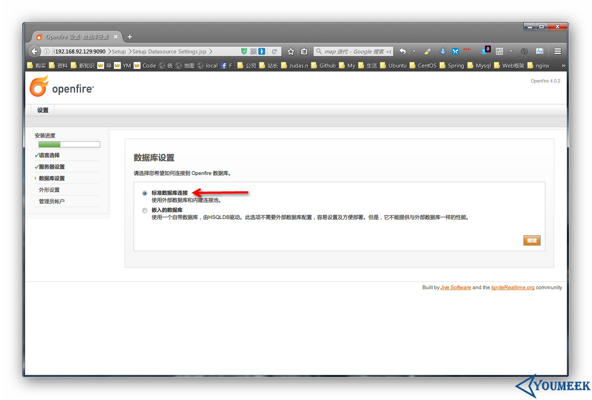
Task: Open the 设置 tab
Action: [43, 110]
